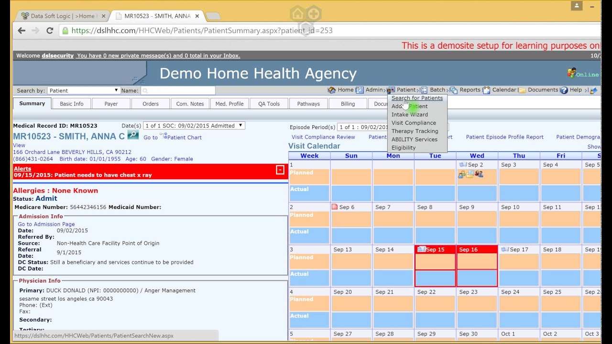Click the book icon on Sep 17

click(504, 249)
